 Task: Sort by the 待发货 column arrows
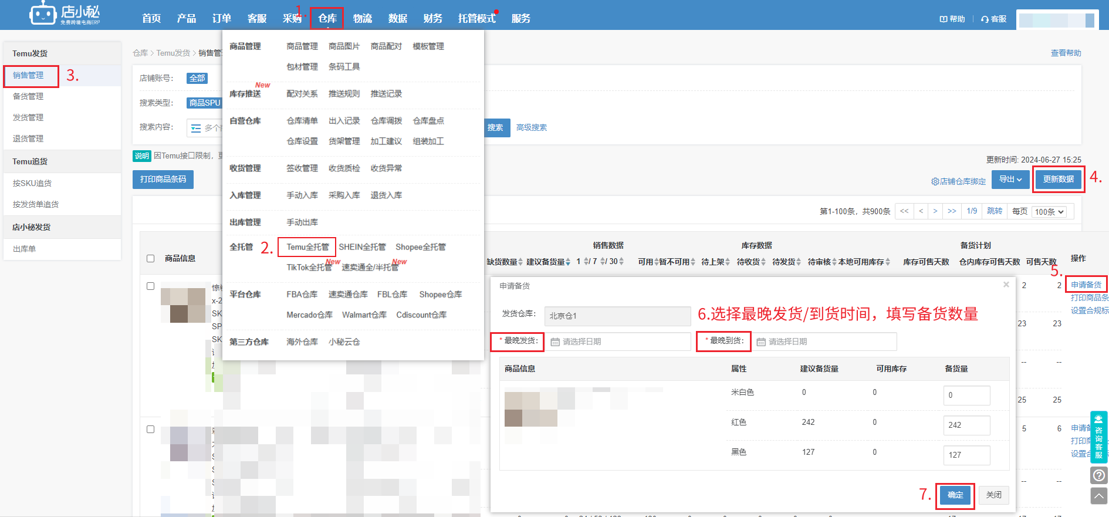pyautogui.click(x=799, y=262)
